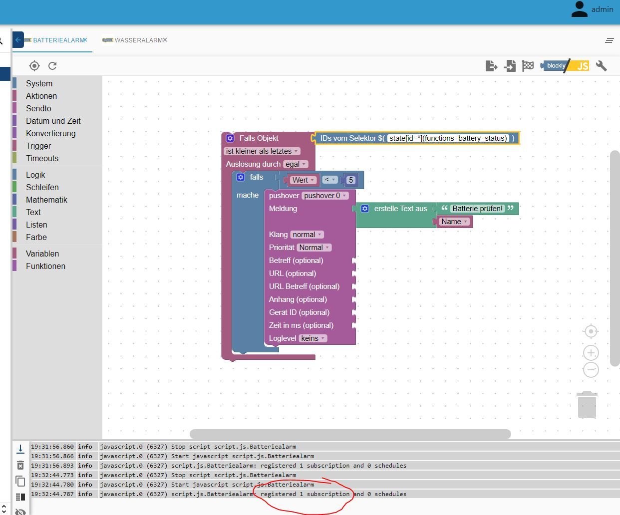This screenshot has width=620, height=515.
Task: Click the horizontal workspace scrollbar
Action: click(350, 434)
